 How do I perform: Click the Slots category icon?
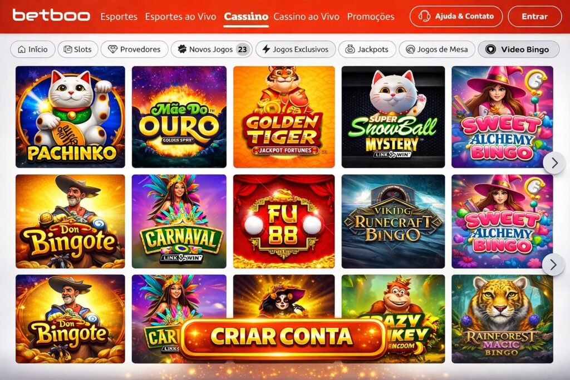pos(67,50)
